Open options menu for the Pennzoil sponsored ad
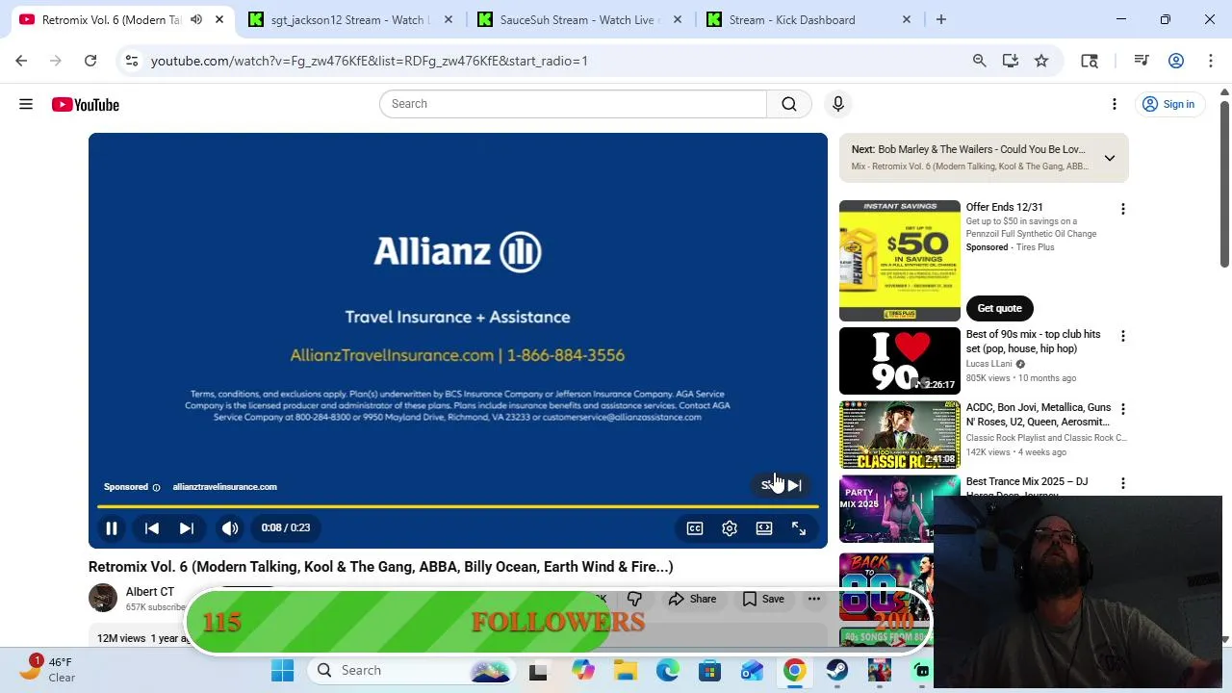Viewport: 1232px width, 693px height. pos(1122,209)
